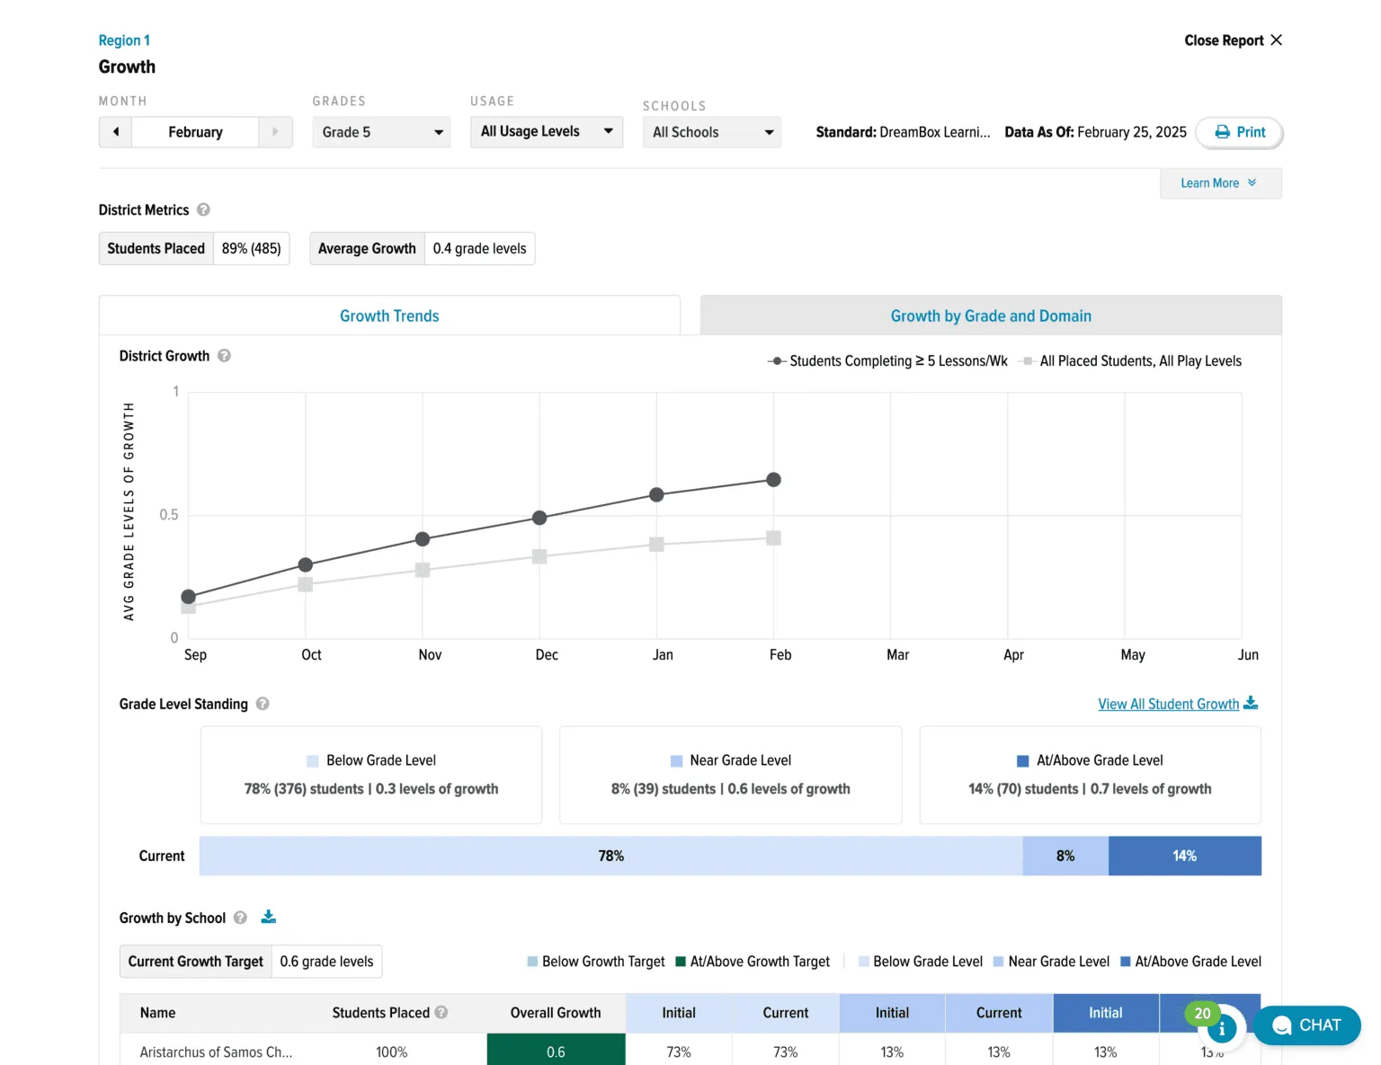Open the Growth by School help icon
This screenshot has width=1381, height=1065.
click(x=240, y=918)
